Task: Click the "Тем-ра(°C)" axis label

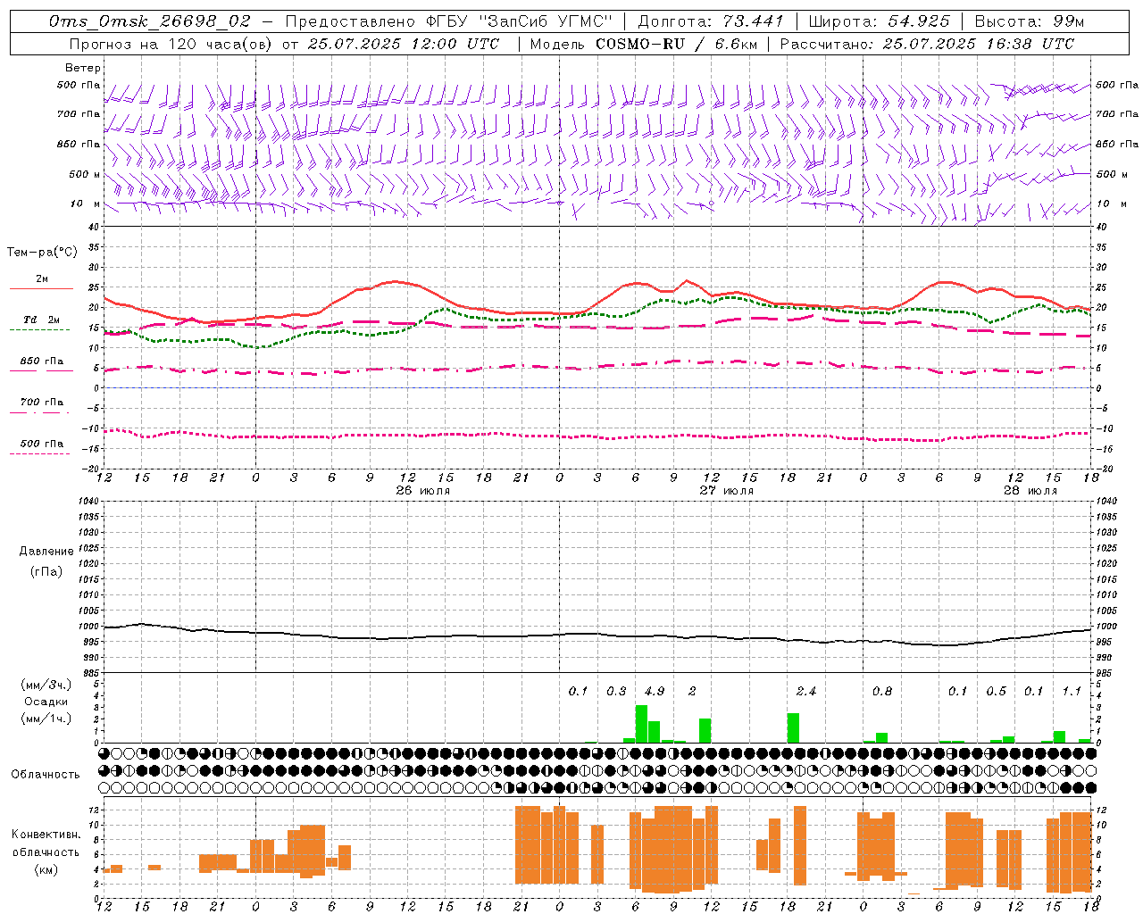Action: (x=42, y=253)
